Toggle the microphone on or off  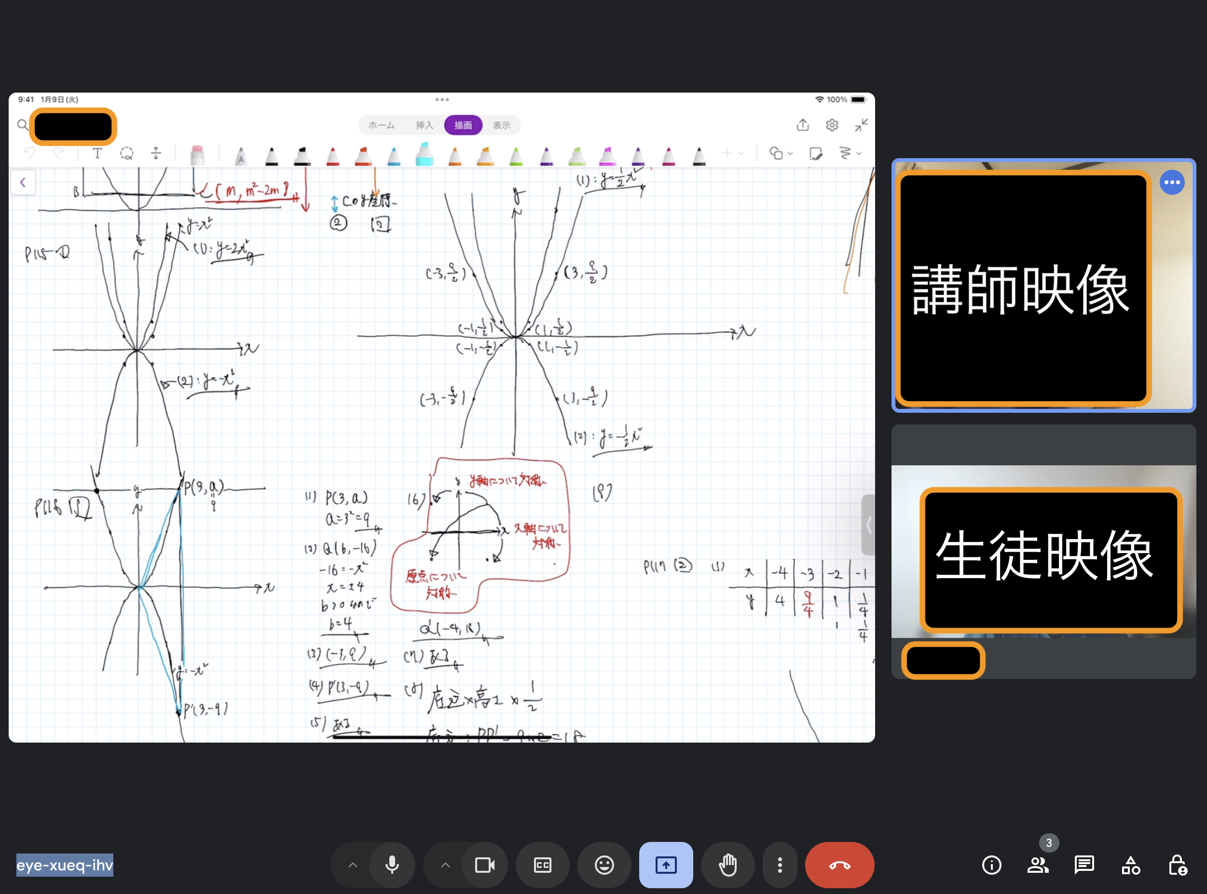coord(392,865)
